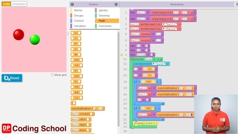238x134 pixels.
Task: Select the drawSprites() block
Action: [145, 123]
